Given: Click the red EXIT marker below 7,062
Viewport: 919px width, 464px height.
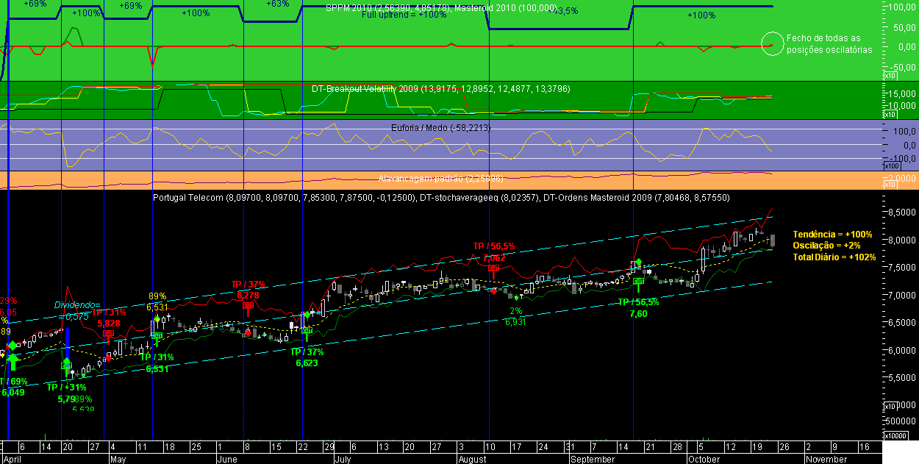Looking at the screenshot, I should pyautogui.click(x=494, y=268).
